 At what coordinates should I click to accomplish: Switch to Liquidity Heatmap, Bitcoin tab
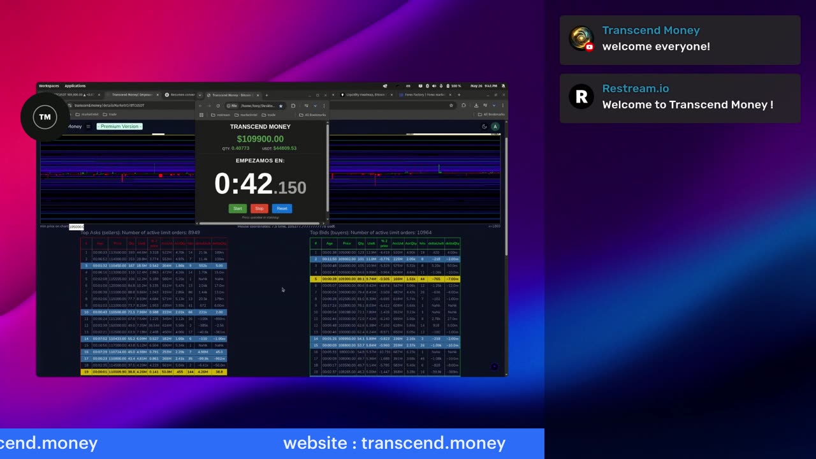click(366, 95)
